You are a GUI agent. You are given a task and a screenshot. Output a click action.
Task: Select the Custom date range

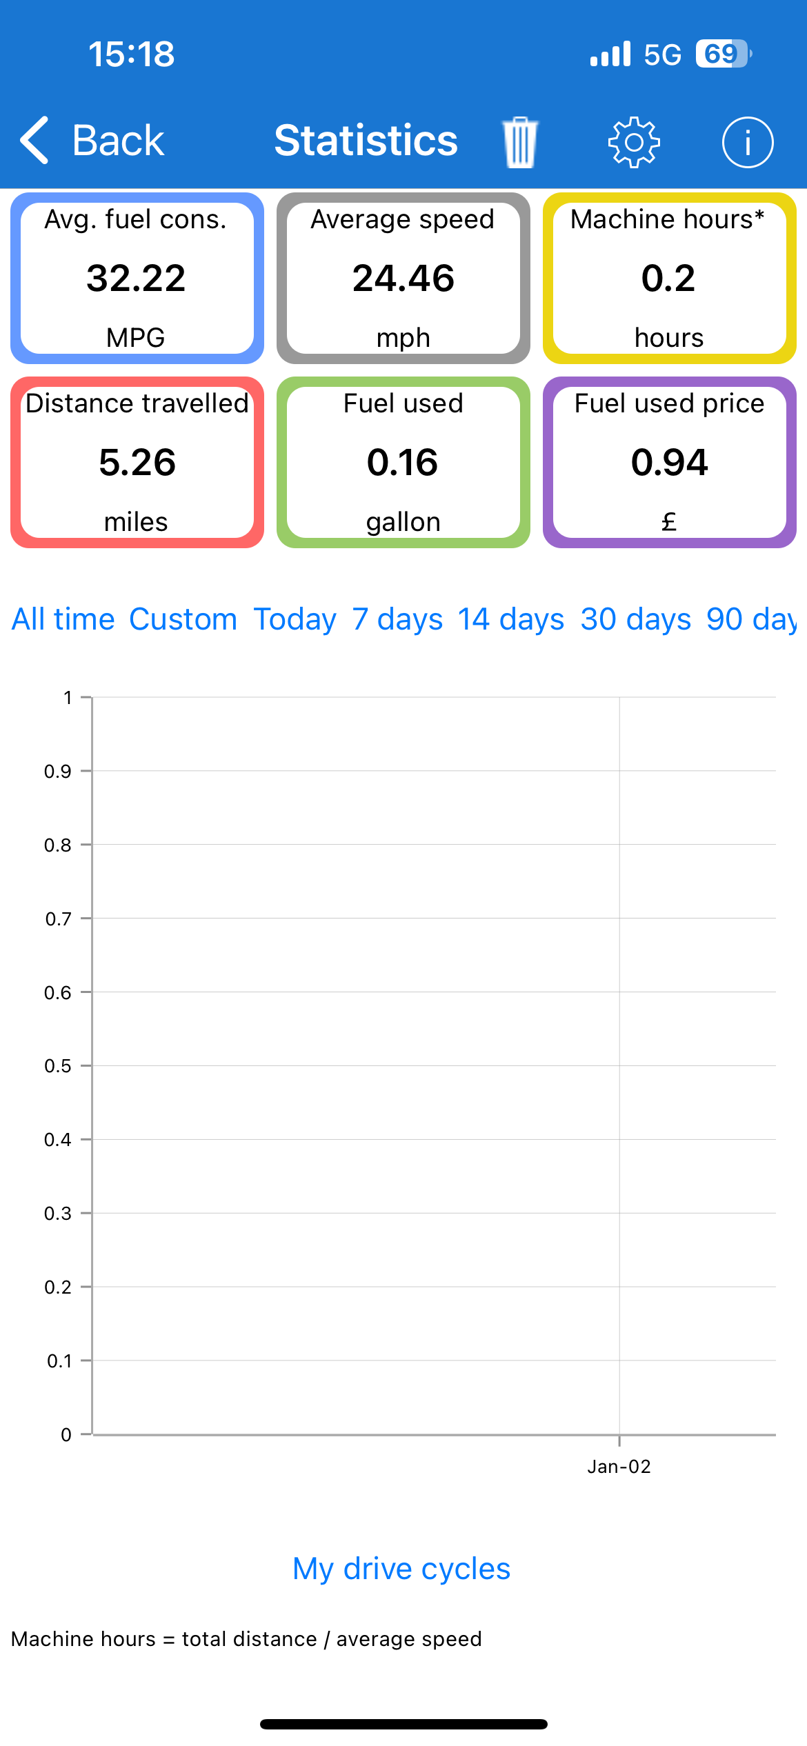point(183,619)
